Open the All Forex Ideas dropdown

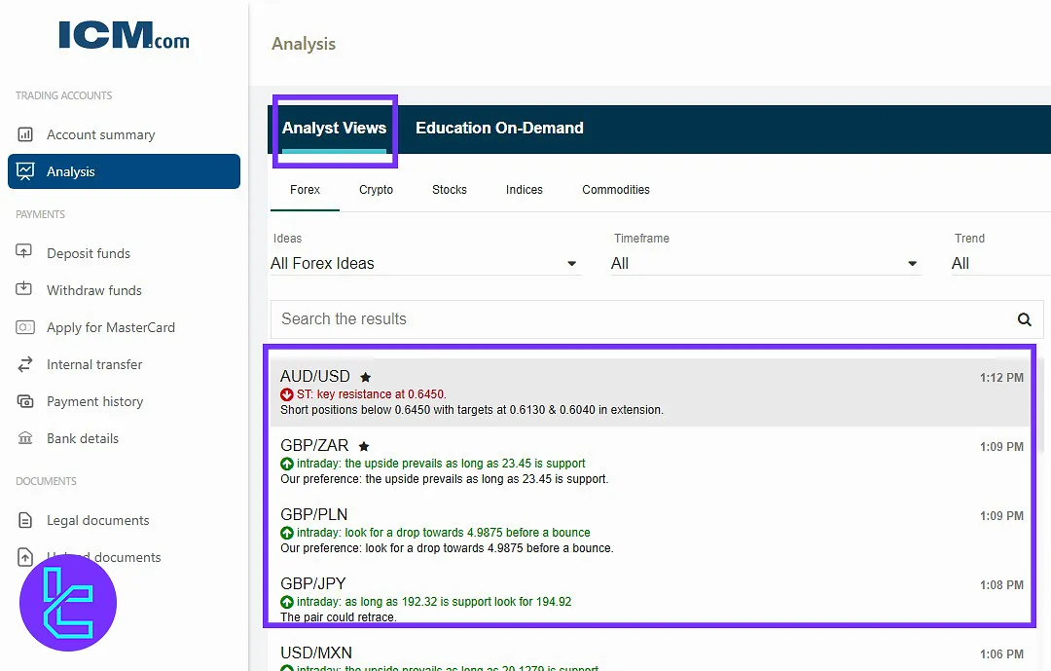(x=424, y=263)
